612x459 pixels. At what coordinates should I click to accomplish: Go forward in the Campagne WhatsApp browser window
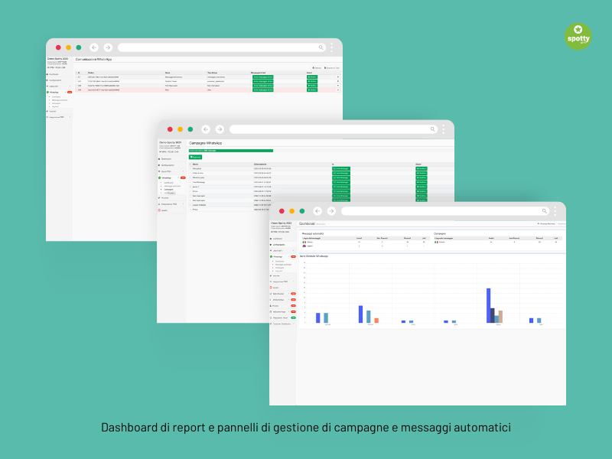[220, 129]
